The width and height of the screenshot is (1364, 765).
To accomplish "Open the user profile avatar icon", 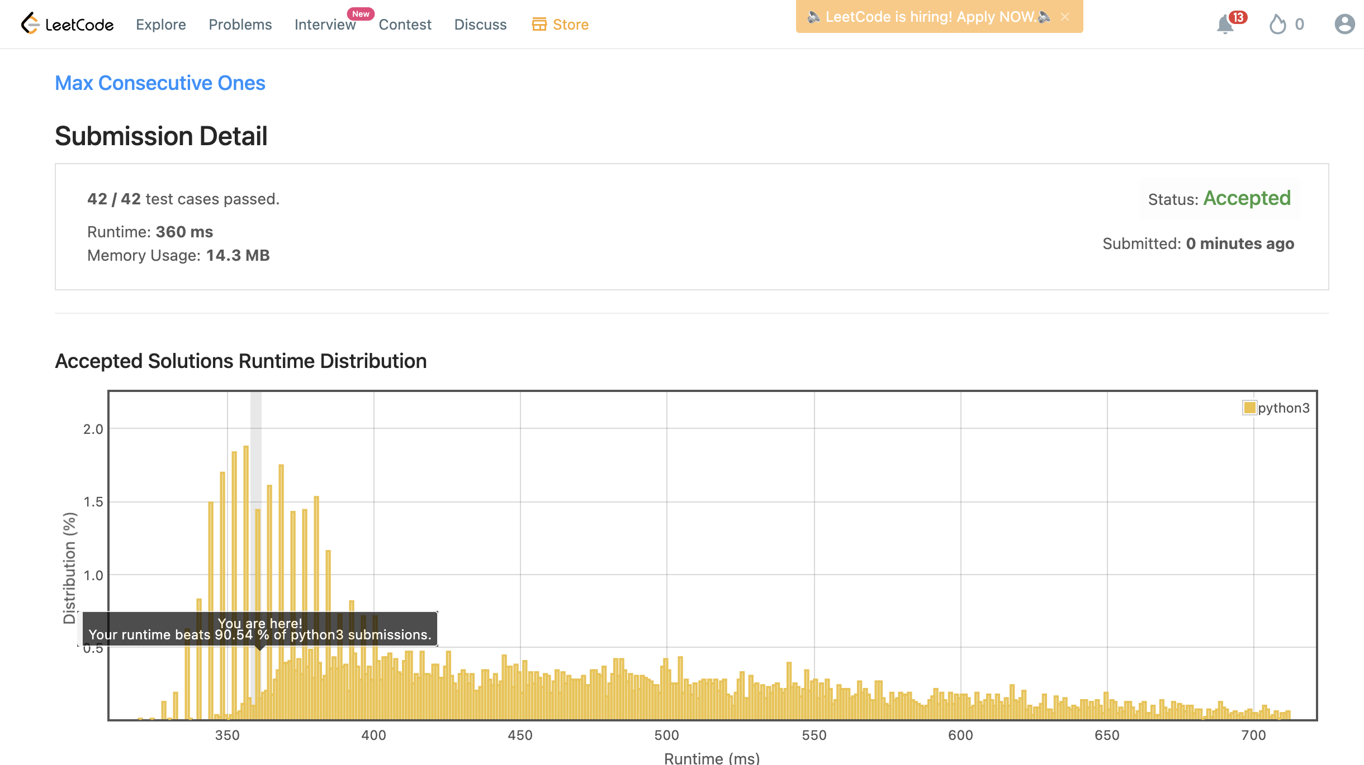I will 1344,24.
